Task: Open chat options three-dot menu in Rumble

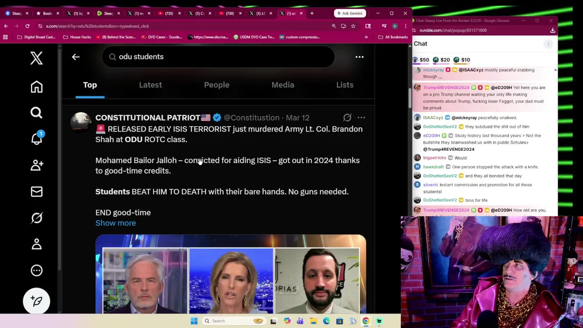Action: point(548,44)
